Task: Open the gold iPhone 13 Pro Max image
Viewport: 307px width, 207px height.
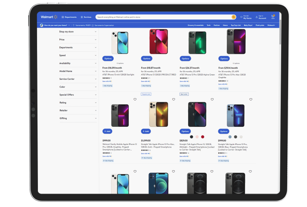Action: pyautogui.click(x=158, y=114)
